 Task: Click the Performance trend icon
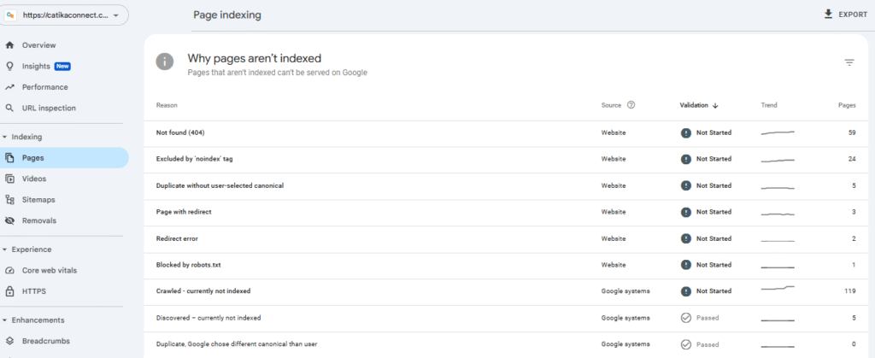coord(9,87)
